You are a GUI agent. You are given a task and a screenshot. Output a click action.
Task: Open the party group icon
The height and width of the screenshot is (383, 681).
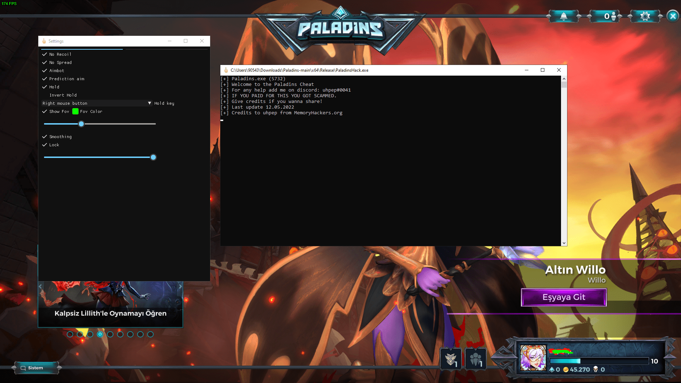[x=476, y=359]
